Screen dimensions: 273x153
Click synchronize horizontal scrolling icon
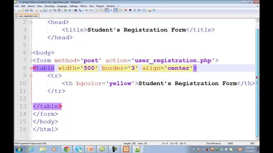[101, 10]
